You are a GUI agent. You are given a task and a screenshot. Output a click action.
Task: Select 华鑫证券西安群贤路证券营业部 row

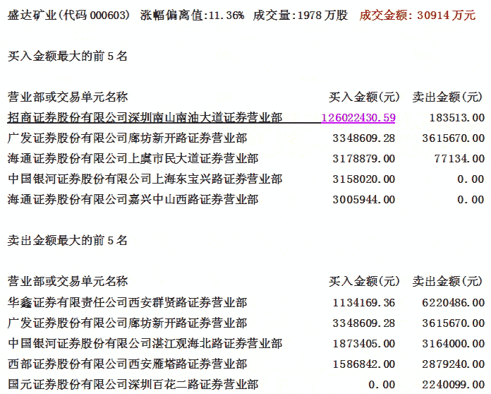click(x=246, y=302)
